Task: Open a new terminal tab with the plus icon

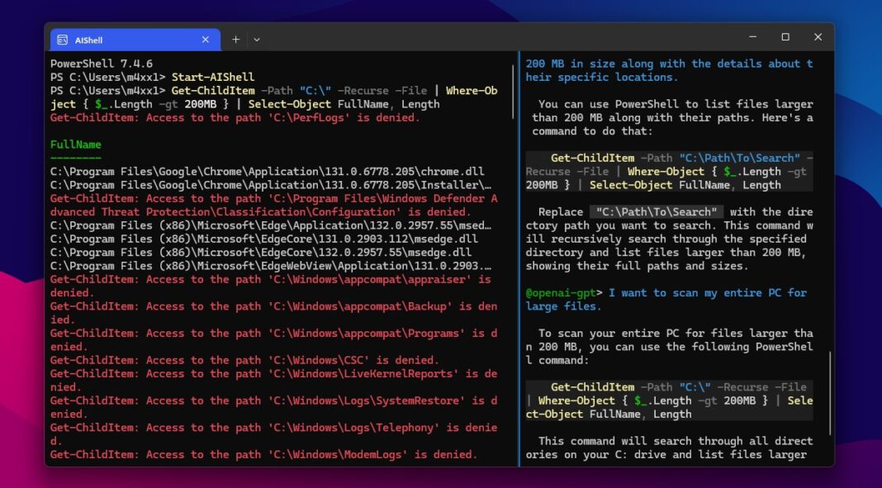Action: (x=236, y=39)
